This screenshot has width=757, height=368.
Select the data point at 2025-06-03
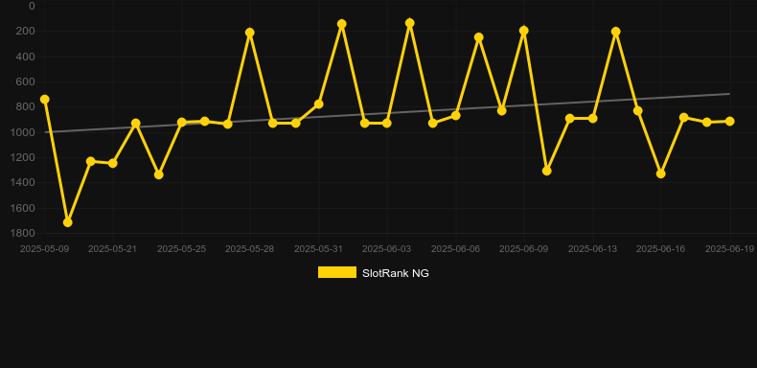point(387,124)
